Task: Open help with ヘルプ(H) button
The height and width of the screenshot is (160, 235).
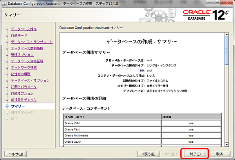Action: click(15, 153)
